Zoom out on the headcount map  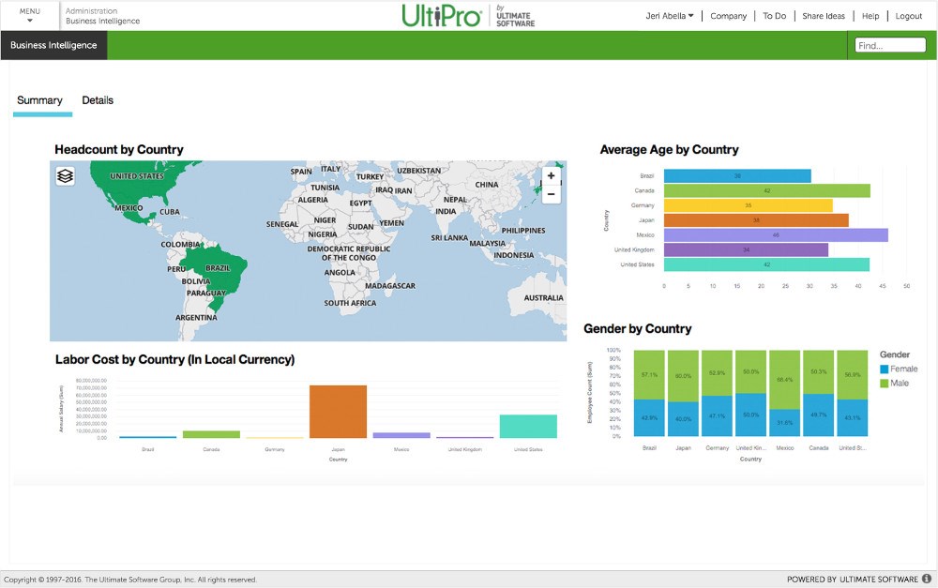click(551, 195)
